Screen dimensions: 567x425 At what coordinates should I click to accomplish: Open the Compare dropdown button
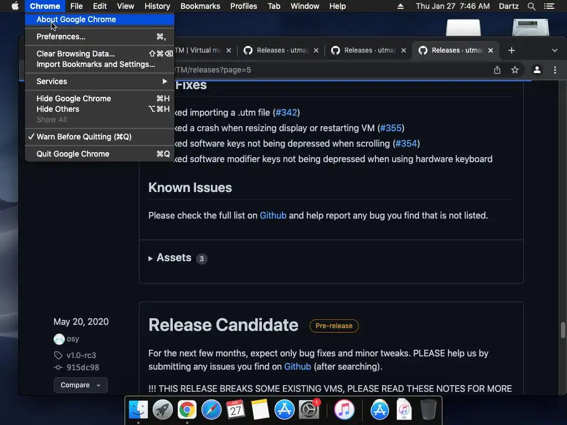click(81, 385)
